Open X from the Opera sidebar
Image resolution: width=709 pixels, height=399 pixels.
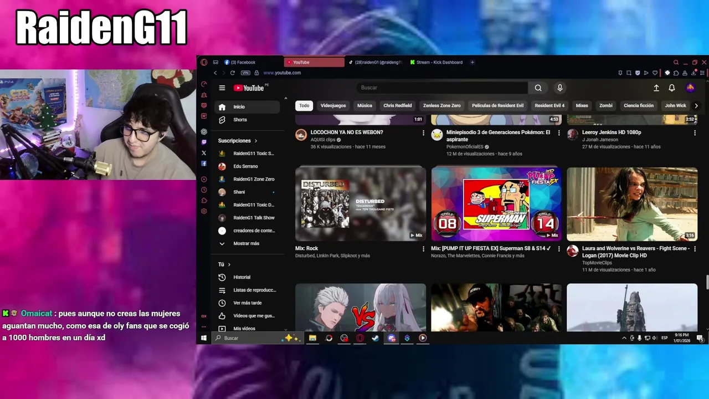tap(204, 153)
